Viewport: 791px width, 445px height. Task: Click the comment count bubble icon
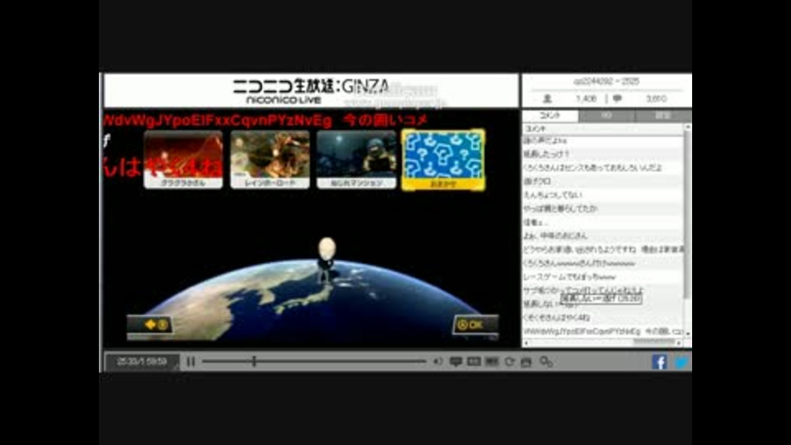pyautogui.click(x=617, y=99)
